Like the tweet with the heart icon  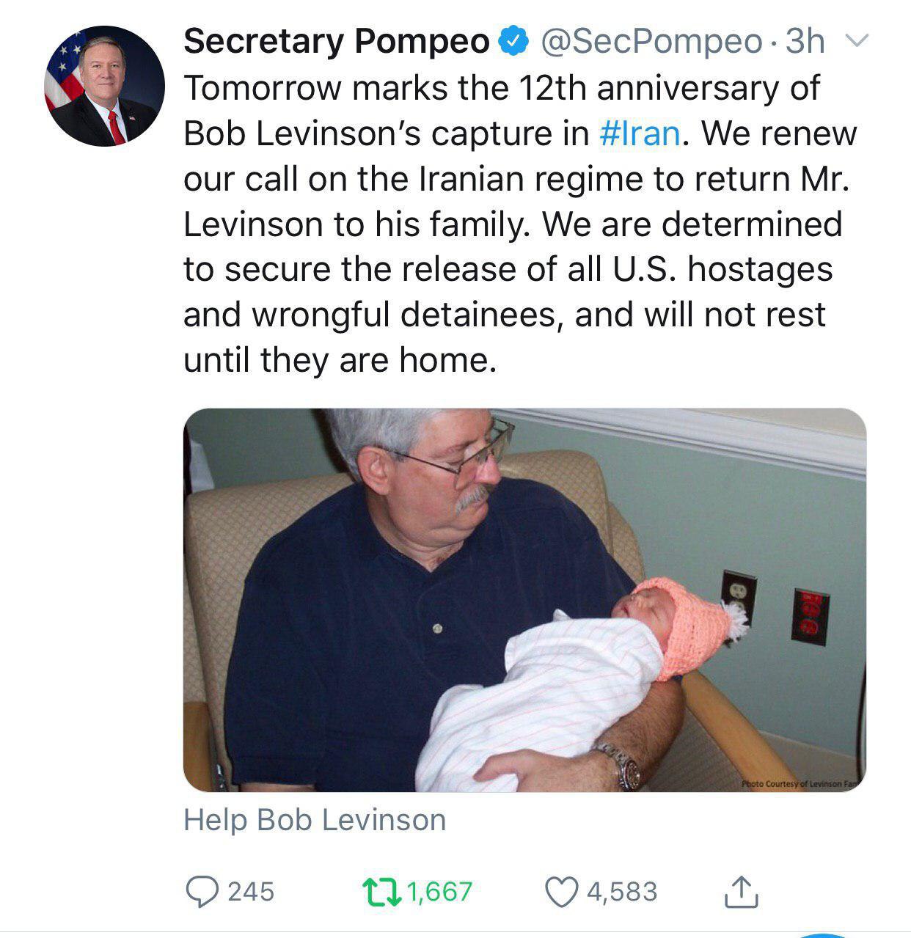click(561, 891)
